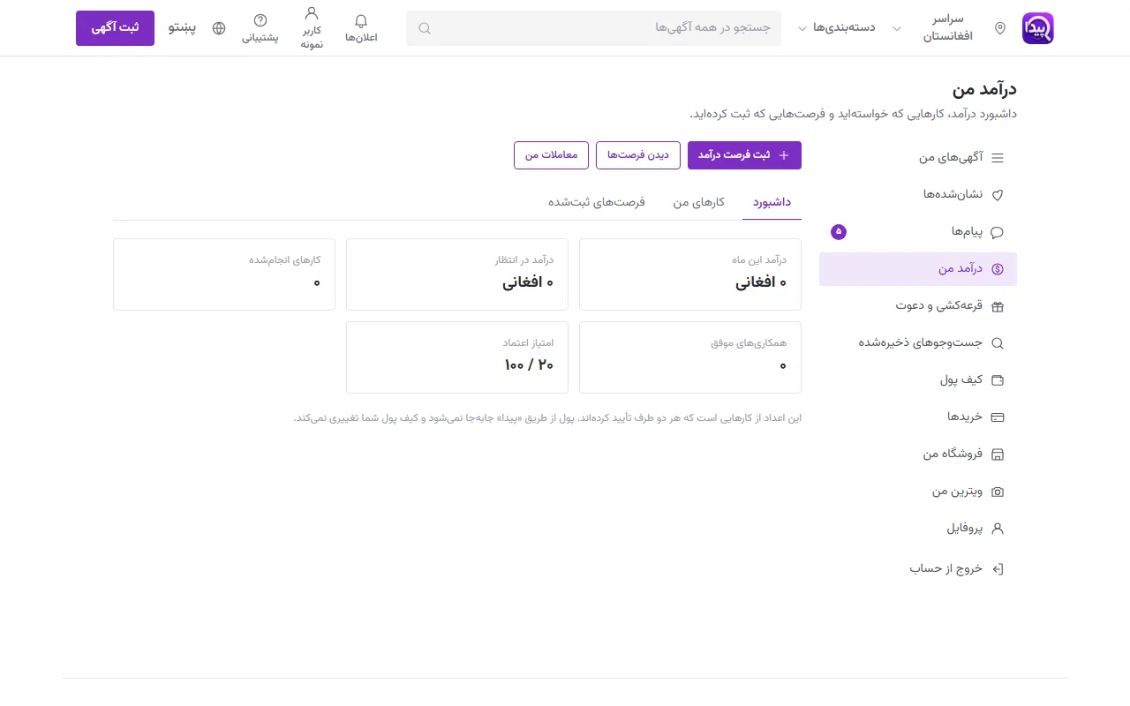Click the ثبت آگهی button
Screen dimensions: 1130x706
tap(115, 28)
